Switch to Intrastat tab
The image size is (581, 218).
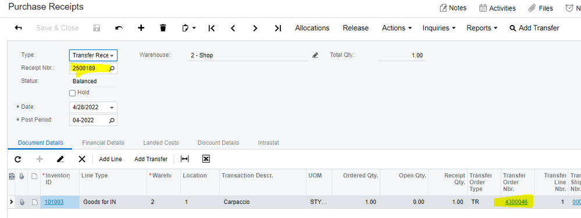268,142
